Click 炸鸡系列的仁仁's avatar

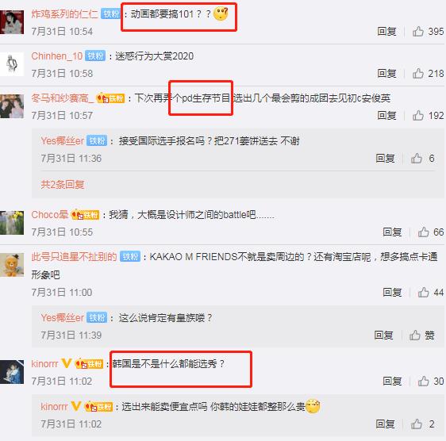pyautogui.click(x=12, y=22)
